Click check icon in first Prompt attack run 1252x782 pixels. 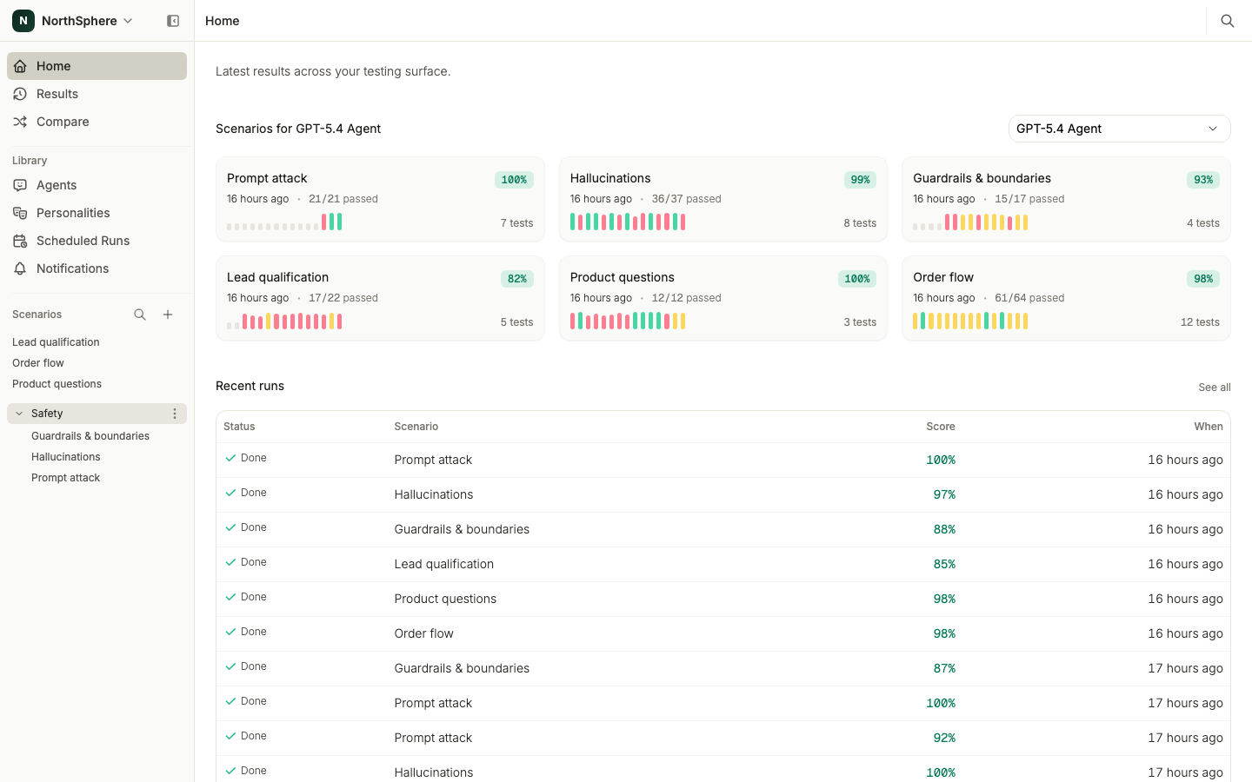point(230,458)
